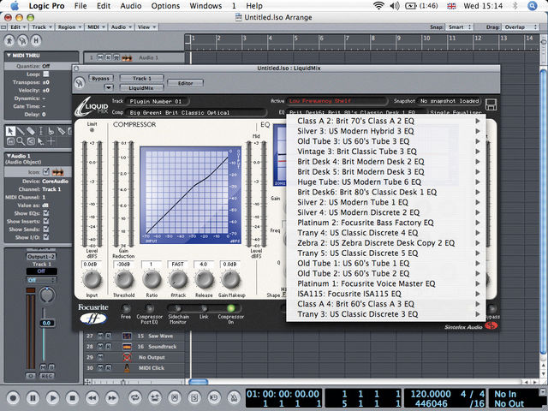The image size is (548, 411).
Task: Click the Play button in transport
Action: [53, 397]
